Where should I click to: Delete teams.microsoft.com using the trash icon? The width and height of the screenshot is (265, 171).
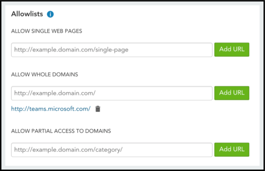(x=98, y=109)
